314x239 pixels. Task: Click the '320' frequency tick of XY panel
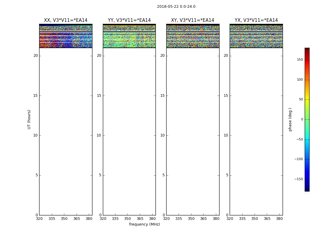pyautogui.click(x=166, y=219)
